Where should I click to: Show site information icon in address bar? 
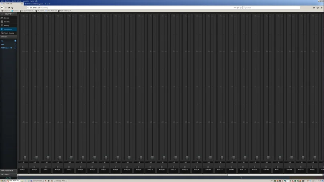(28, 8)
